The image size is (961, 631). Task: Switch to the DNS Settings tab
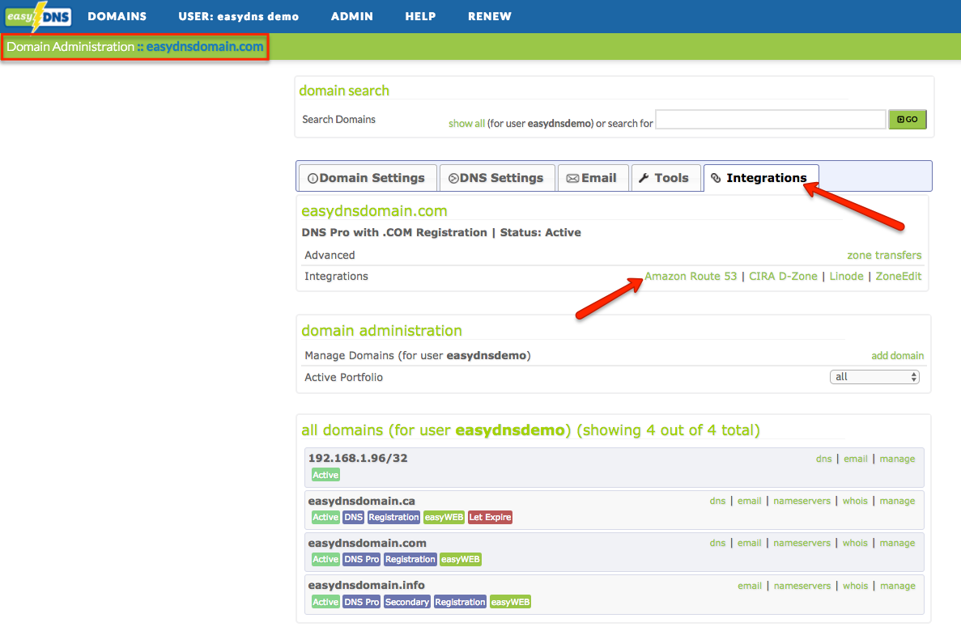click(495, 178)
